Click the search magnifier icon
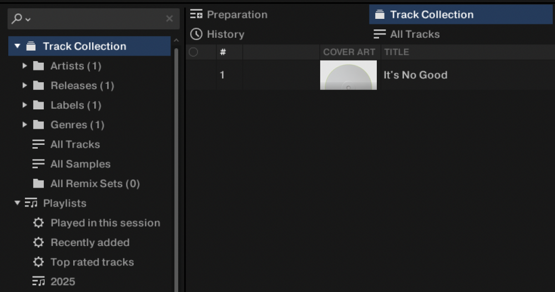The height and width of the screenshot is (292, 555). pos(17,19)
